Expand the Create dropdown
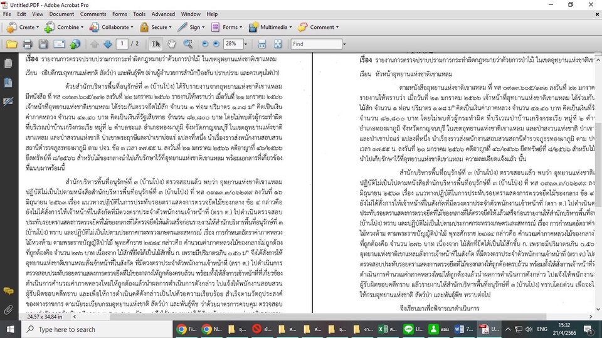The image size is (602, 338). coord(38,27)
